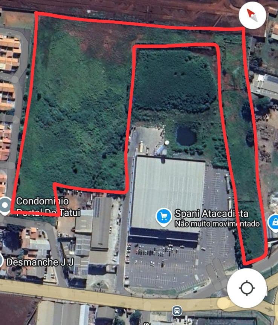Screen dimensions: 278x325
Task: Tap the 'Não muito movimentado' busyness text
Action: point(217,224)
